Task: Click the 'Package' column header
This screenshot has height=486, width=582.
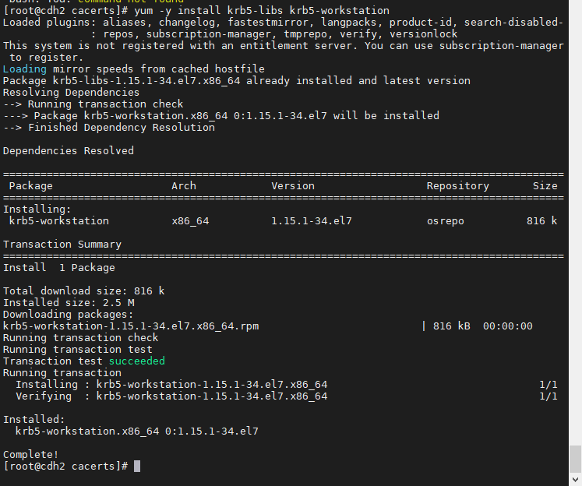Action: coord(31,186)
